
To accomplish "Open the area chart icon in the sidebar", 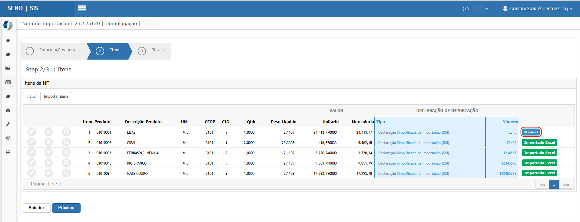I will click(8, 68).
